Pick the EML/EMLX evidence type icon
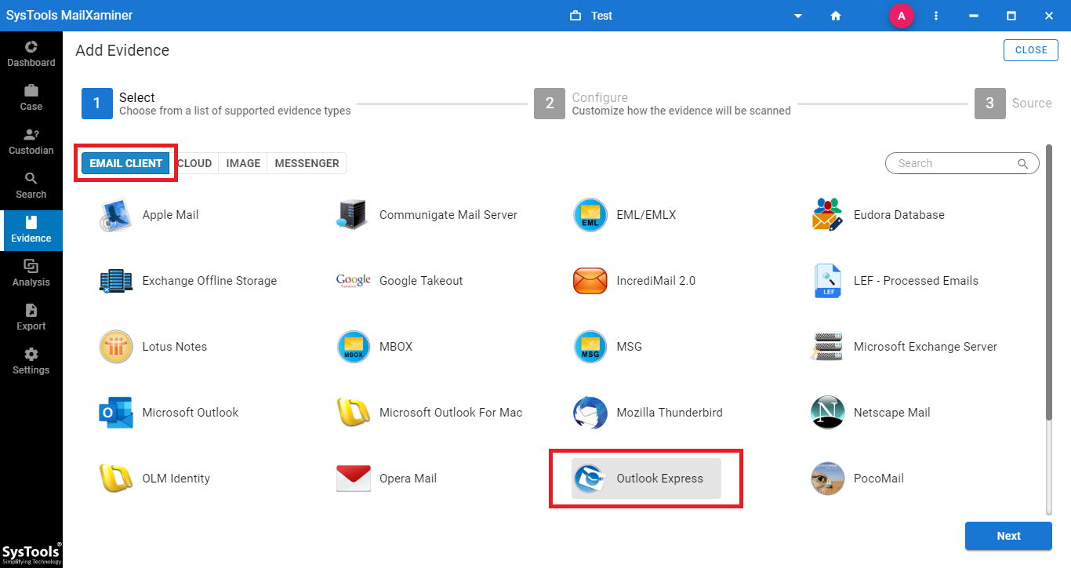The width and height of the screenshot is (1071, 568). [590, 215]
